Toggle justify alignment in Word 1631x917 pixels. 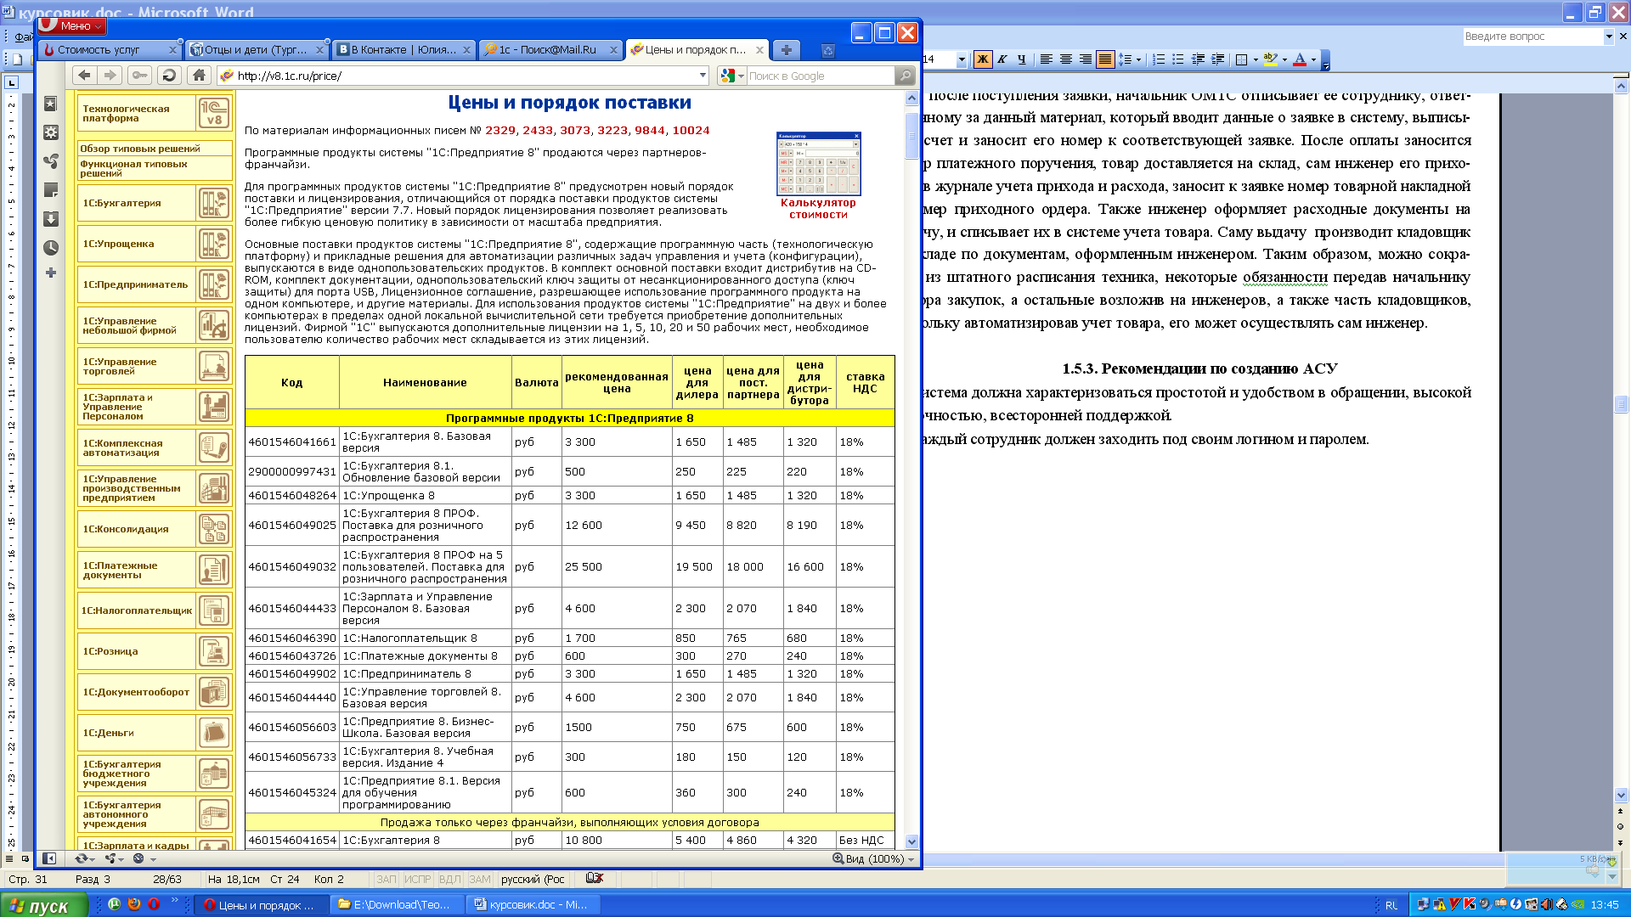[1105, 59]
